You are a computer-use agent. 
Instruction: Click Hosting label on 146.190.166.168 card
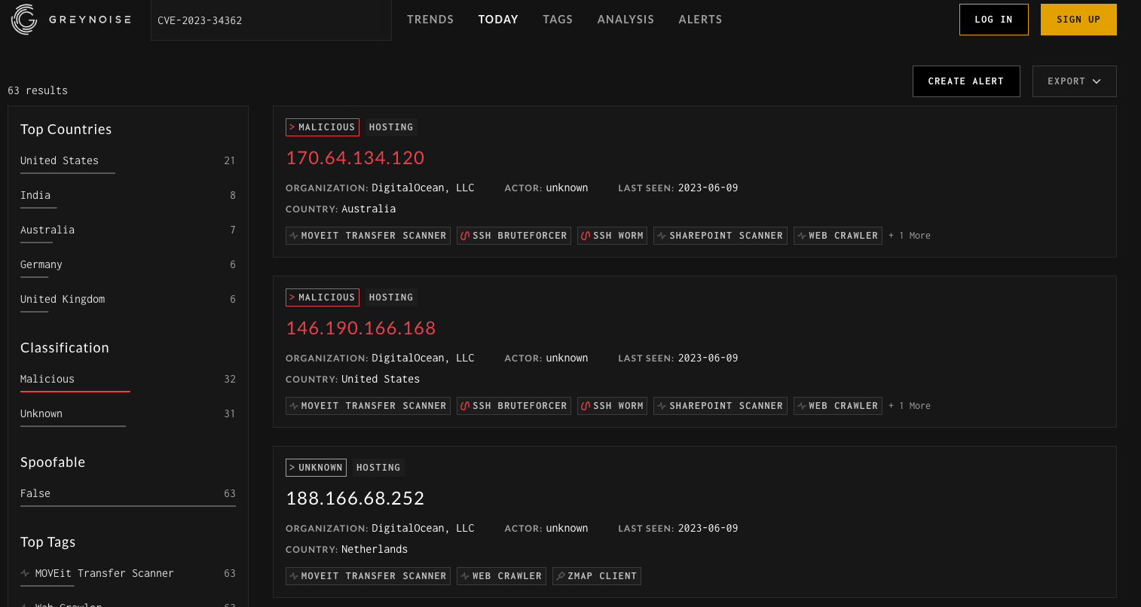pyautogui.click(x=391, y=297)
